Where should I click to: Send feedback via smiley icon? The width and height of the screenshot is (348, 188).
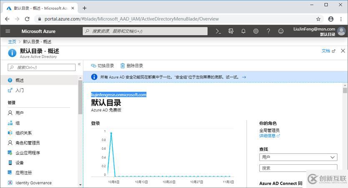tap(281, 31)
